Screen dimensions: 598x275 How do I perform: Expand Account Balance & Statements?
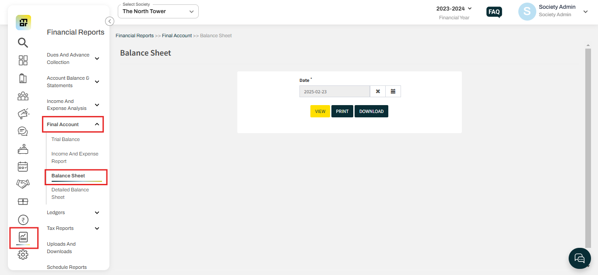(74, 82)
